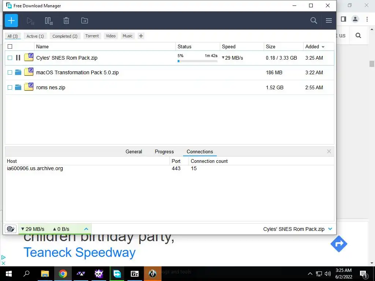Click the browser profile avatar icon
375x281 pixels.
[x=355, y=19]
